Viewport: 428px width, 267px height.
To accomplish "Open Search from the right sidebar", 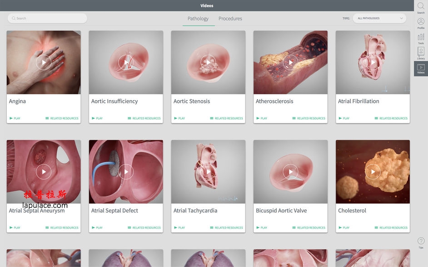I will [421, 6].
